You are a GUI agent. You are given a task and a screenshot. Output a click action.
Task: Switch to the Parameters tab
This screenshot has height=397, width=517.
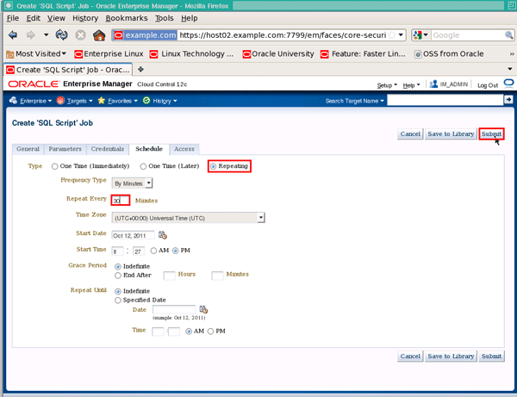65,149
